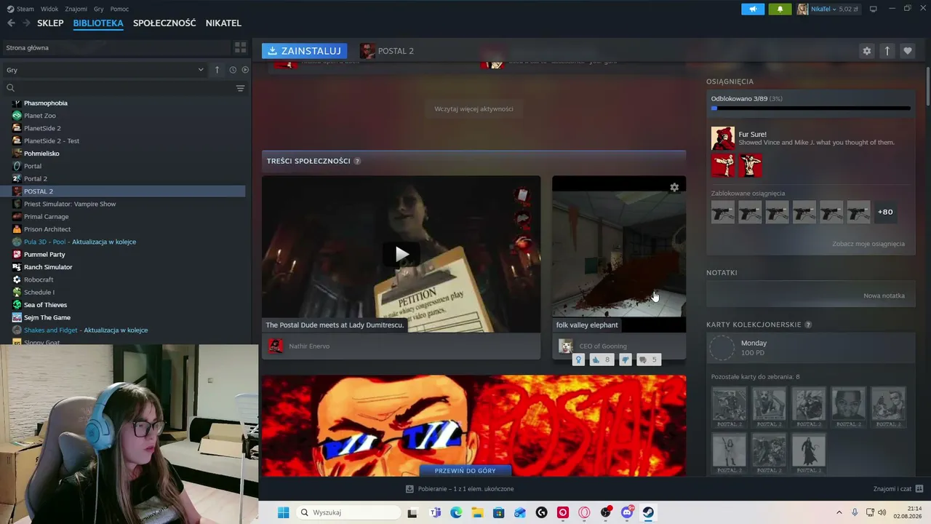Open POSTAL 2 settings gear
Viewport: 931px width, 524px height.
click(x=866, y=51)
